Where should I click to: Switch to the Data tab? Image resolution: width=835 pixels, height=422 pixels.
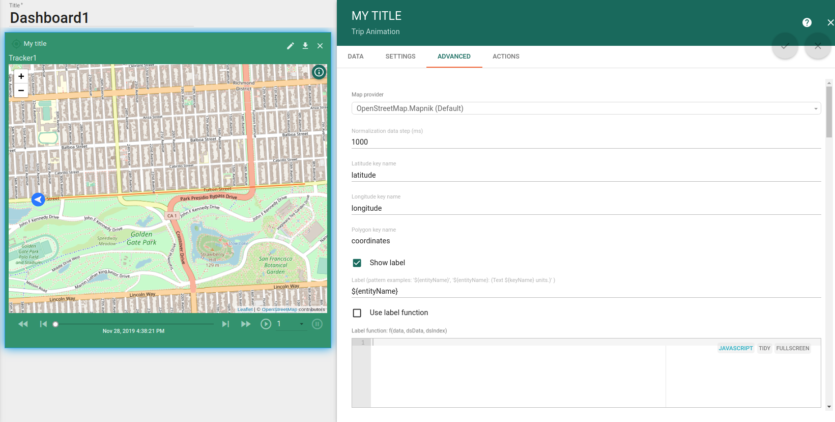point(356,57)
